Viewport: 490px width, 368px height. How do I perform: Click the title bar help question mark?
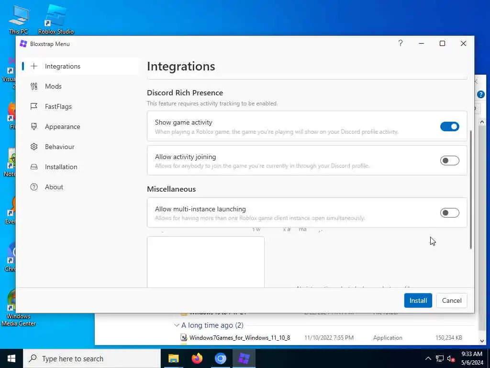click(401, 43)
